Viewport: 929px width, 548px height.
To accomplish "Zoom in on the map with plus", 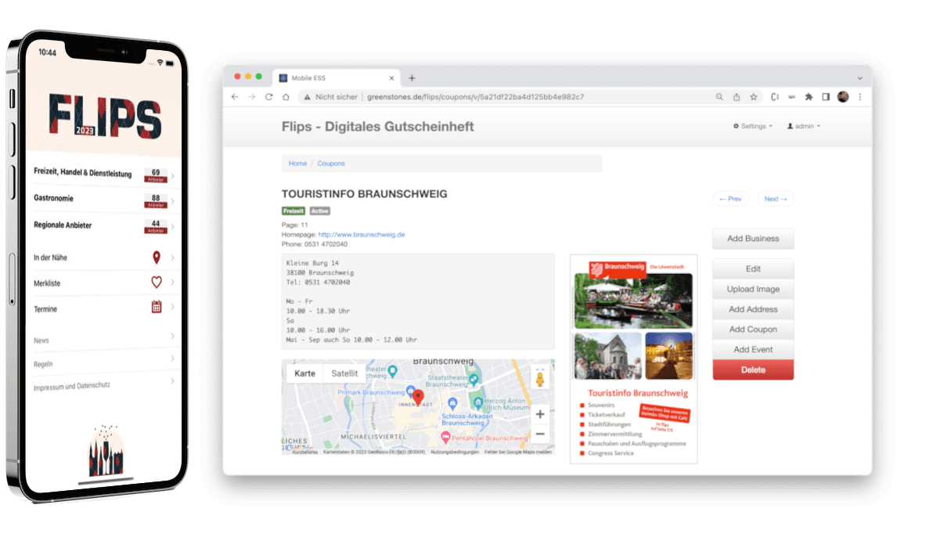I will (539, 414).
